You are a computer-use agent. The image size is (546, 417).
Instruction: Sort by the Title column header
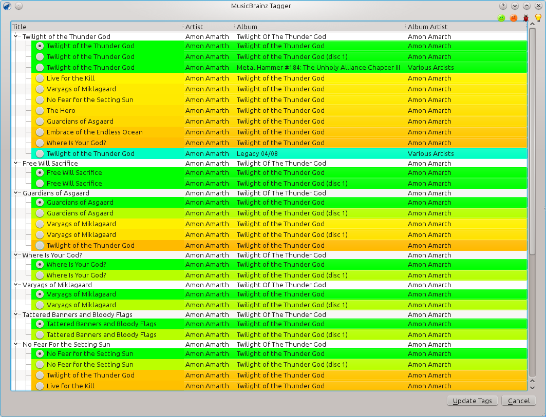[97, 27]
